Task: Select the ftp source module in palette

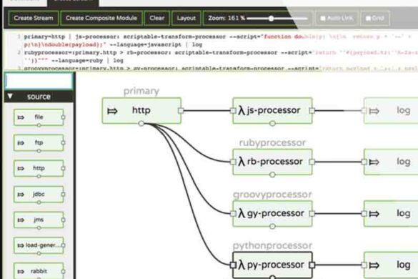Action: pyautogui.click(x=39, y=142)
